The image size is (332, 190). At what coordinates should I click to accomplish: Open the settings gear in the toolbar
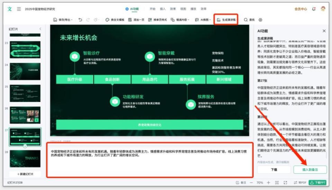pyautogui.click(x=260, y=20)
